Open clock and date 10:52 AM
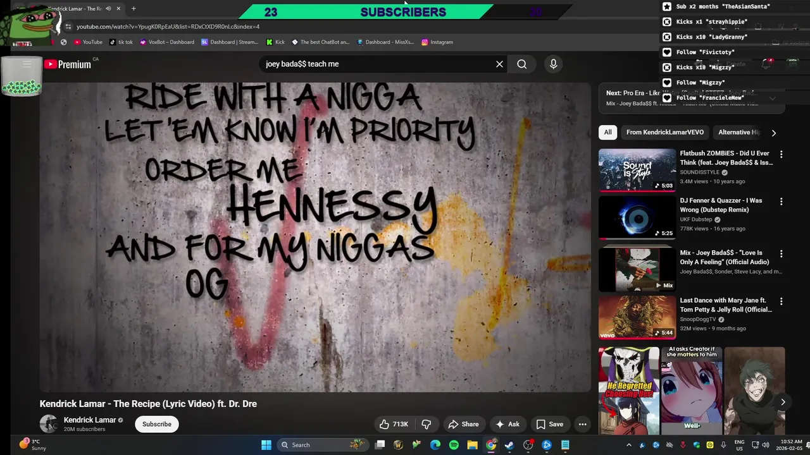The height and width of the screenshot is (455, 810). [791, 445]
